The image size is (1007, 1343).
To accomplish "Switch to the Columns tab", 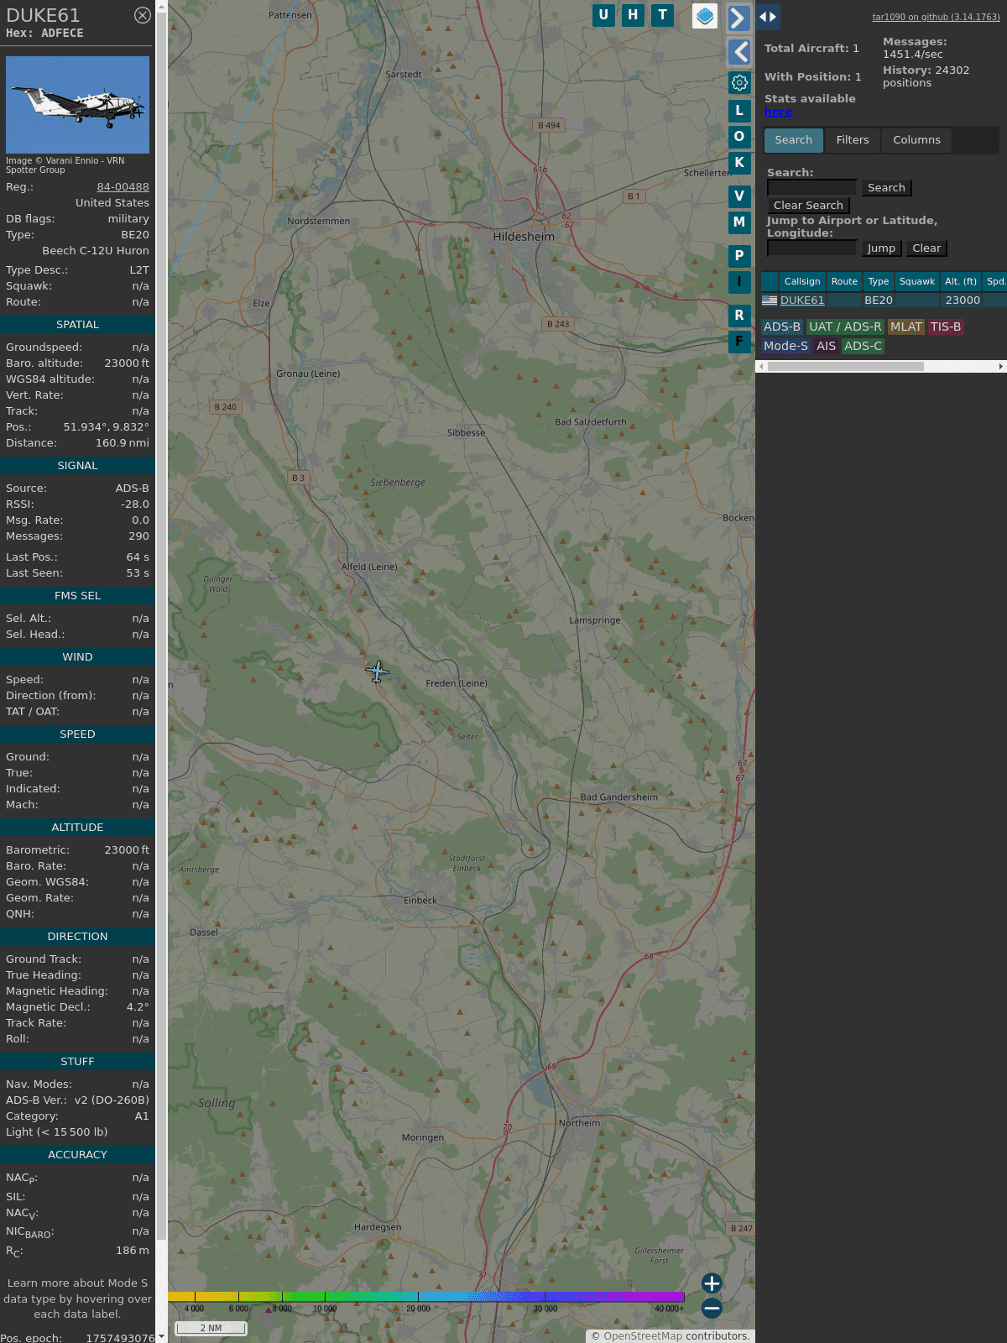I will click(916, 140).
